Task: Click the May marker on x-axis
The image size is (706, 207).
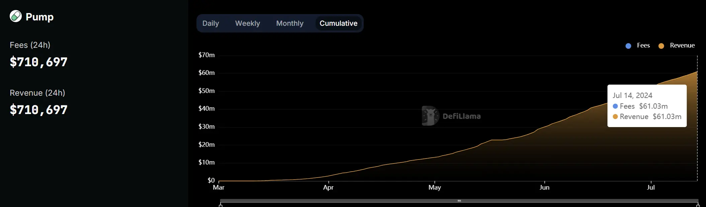Action: 434,187
